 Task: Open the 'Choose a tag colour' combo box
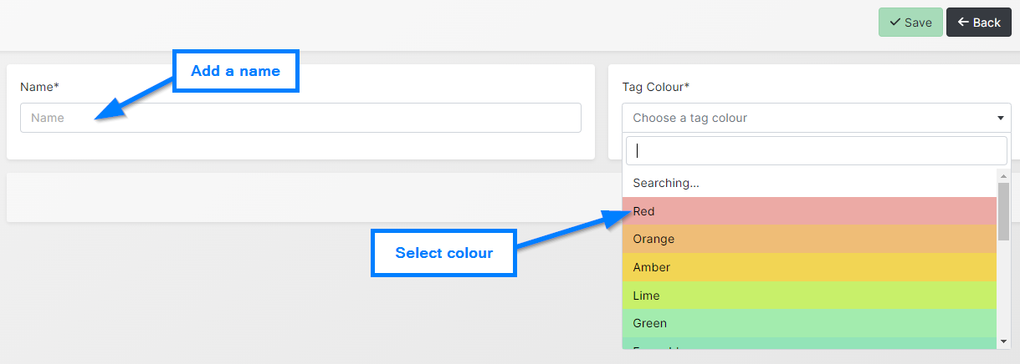point(807,118)
